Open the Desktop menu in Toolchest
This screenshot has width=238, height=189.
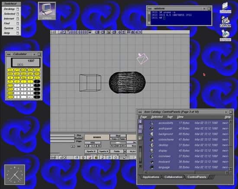tap(11, 9)
